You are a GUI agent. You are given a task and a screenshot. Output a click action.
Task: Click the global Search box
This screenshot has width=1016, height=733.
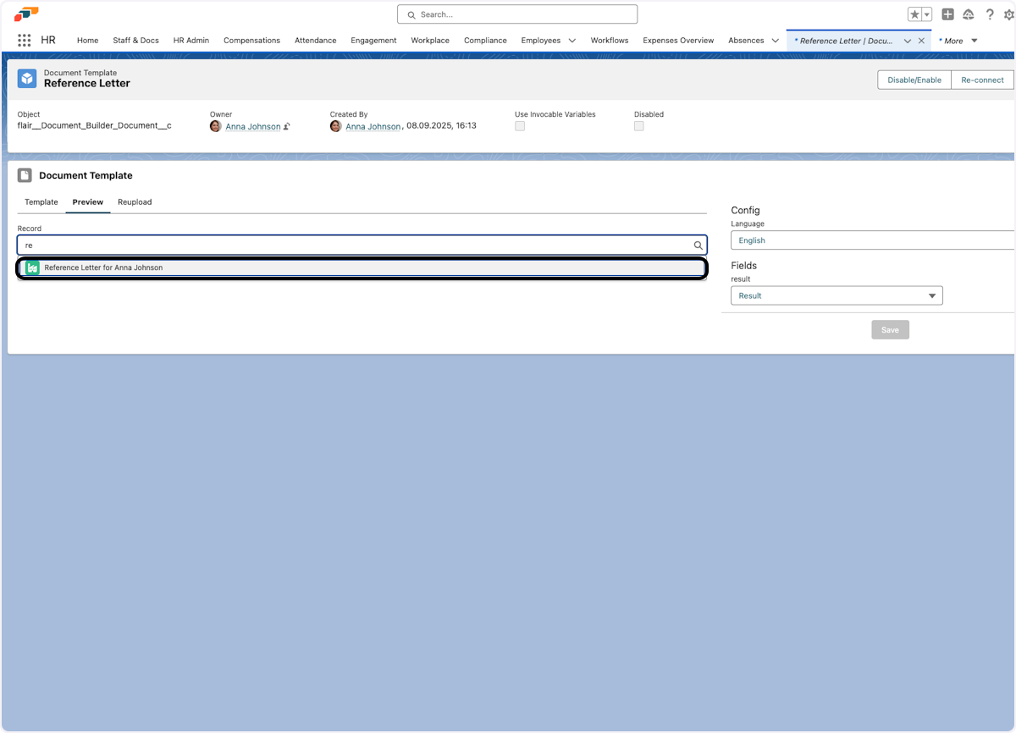[x=517, y=14]
